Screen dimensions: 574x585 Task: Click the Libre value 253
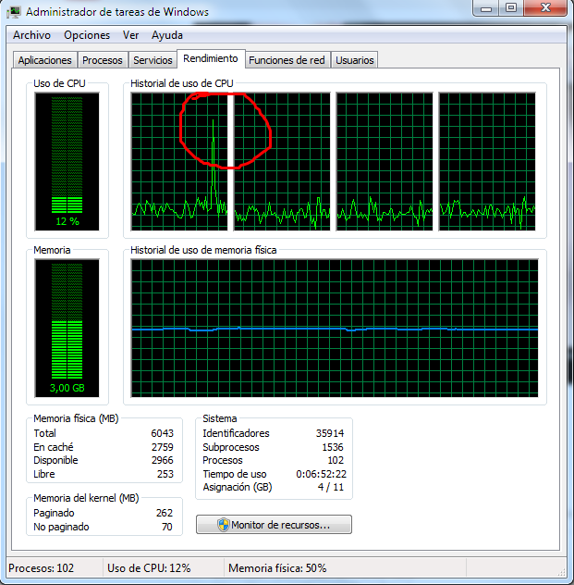165,474
